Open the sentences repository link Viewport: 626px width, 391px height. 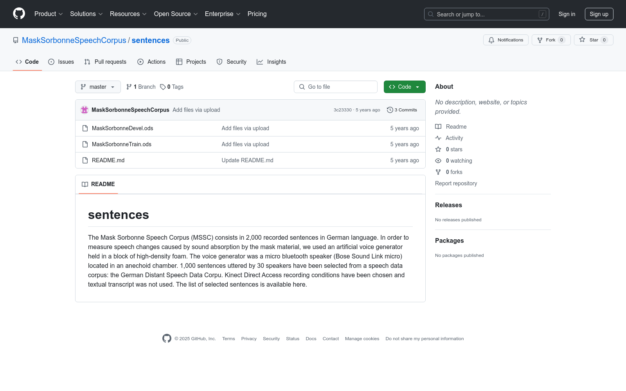151,40
